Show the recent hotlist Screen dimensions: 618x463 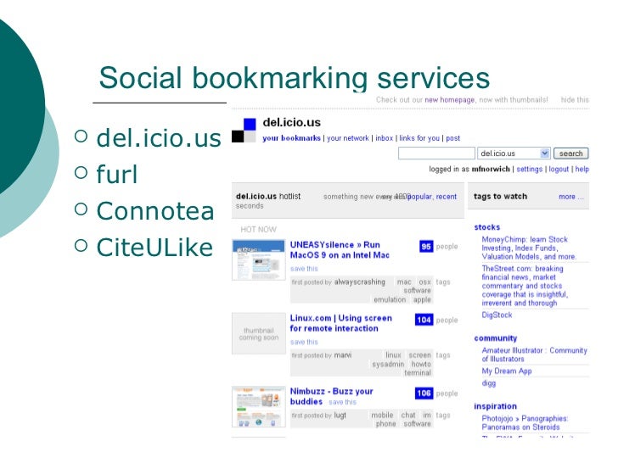447,197
